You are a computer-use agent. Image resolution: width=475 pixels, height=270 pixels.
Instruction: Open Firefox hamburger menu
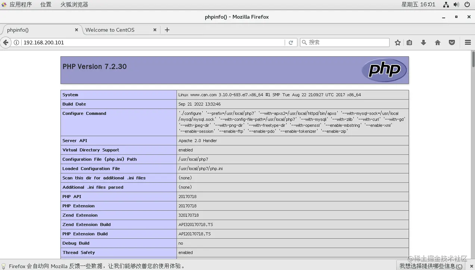[x=468, y=43]
